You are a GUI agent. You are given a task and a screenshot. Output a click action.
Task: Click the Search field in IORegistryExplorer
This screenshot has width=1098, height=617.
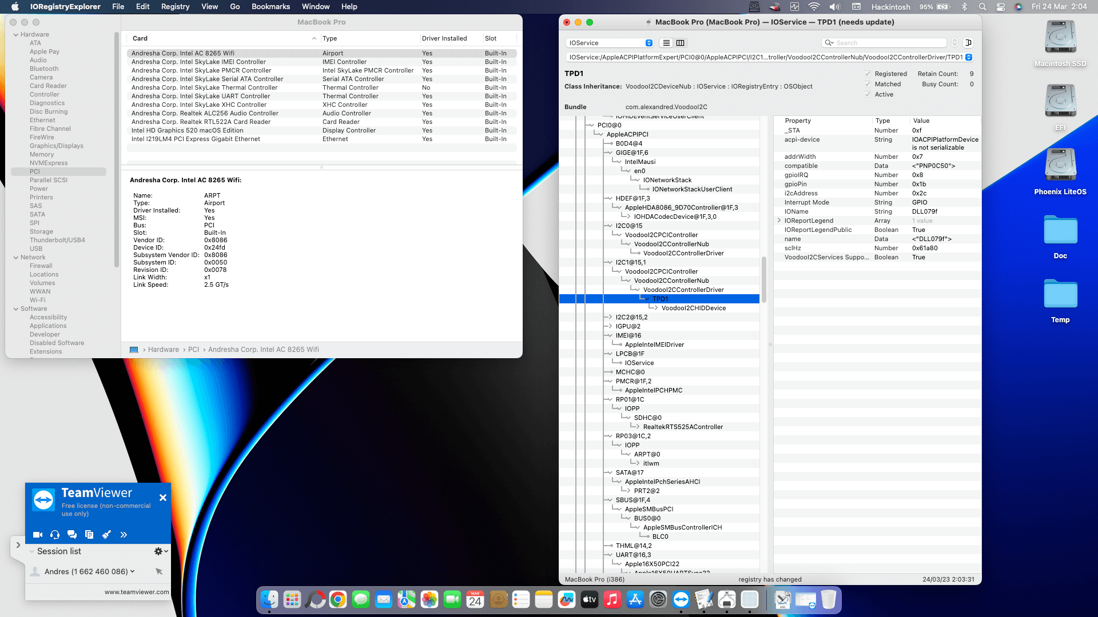click(884, 43)
